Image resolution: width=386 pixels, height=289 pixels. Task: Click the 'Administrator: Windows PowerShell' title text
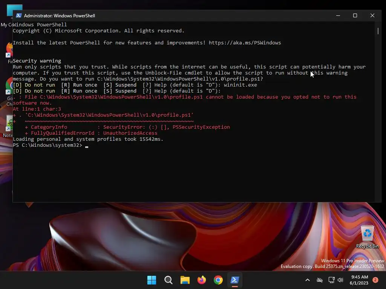(60, 16)
